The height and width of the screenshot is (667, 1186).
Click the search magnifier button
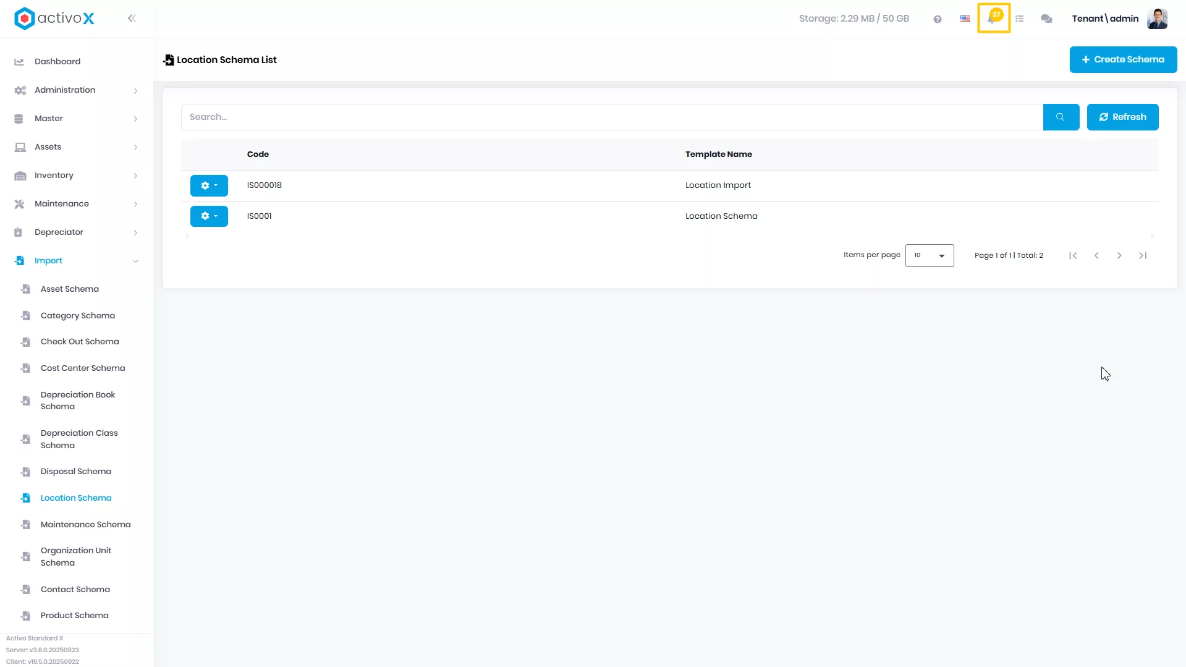[1061, 117]
